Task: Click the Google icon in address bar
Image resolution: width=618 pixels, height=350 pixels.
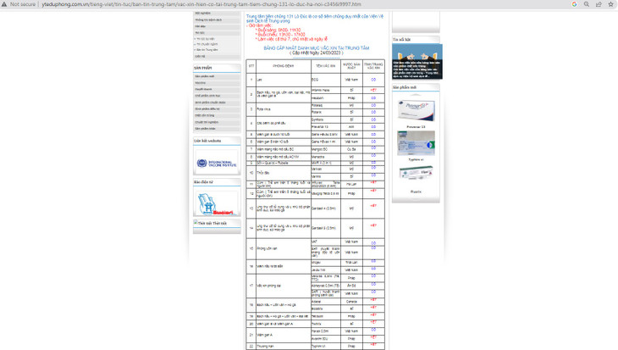Action: (575, 4)
